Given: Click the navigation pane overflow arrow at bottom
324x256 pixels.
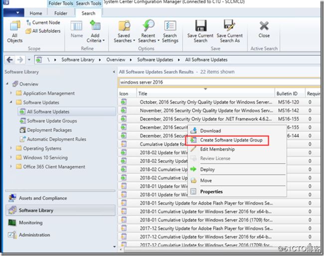Looking at the screenshot, I should pos(114,247).
